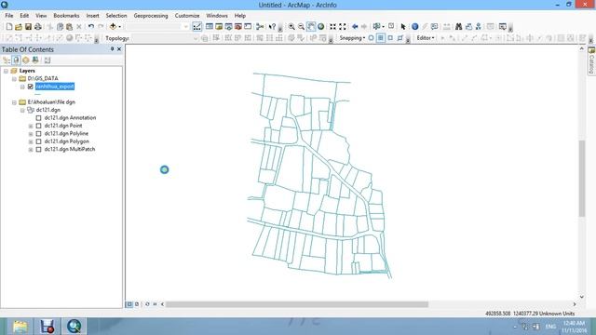The height and width of the screenshot is (335, 596).
Task: Open the Editor dropdown menu
Action: tap(426, 38)
